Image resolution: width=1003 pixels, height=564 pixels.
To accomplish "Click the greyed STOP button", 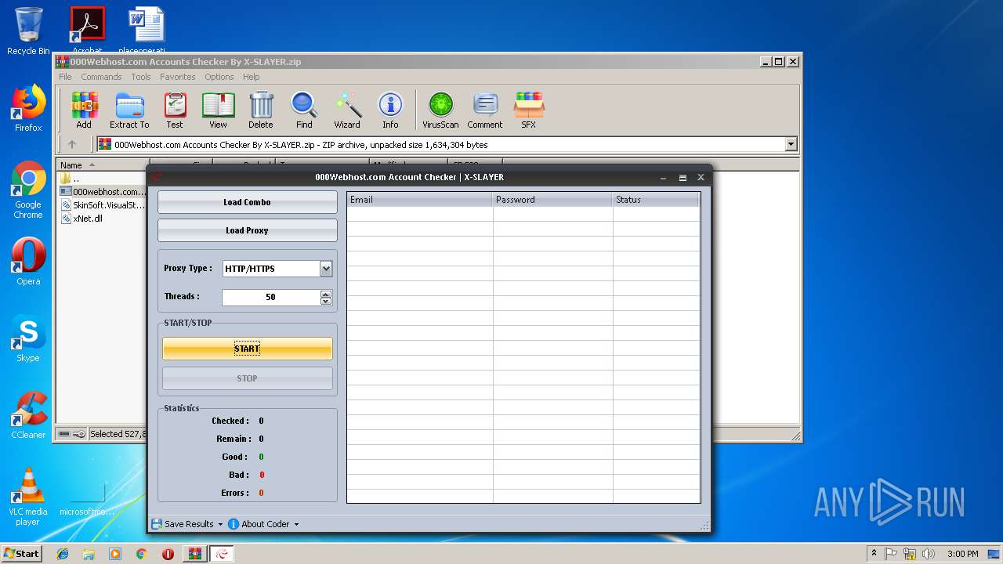I will (248, 378).
